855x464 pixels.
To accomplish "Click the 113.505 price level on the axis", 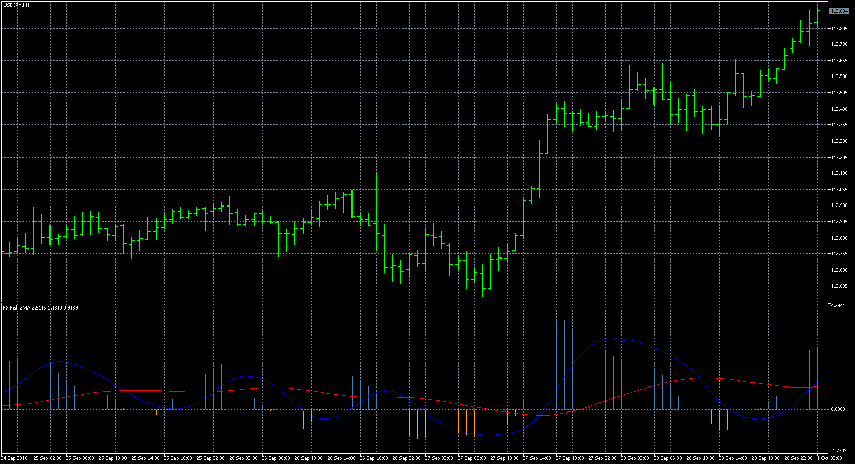I will pos(839,93).
